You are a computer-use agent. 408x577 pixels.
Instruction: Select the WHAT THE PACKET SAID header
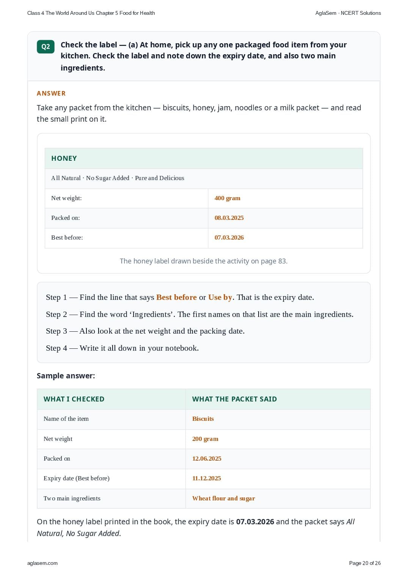tap(234, 399)
